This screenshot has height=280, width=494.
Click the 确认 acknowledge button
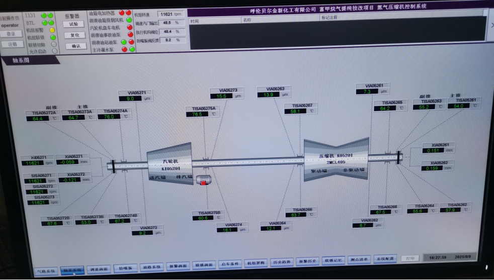[76, 46]
